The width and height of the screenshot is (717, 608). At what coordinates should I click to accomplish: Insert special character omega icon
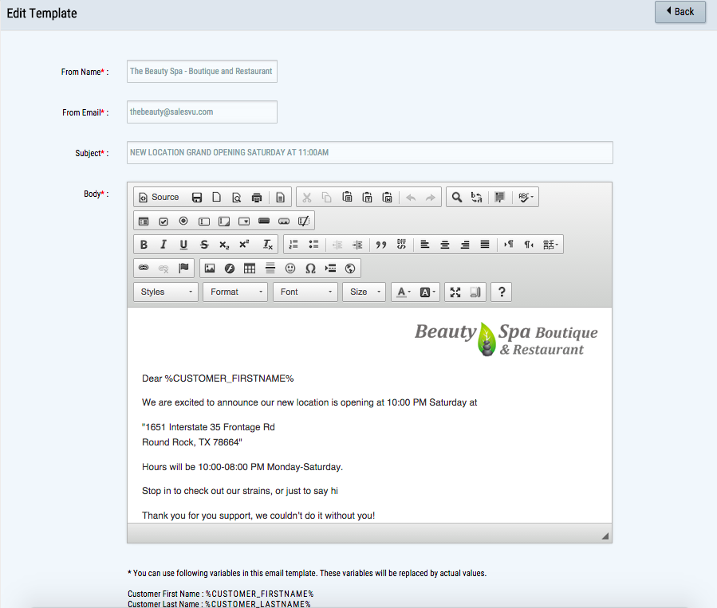click(x=310, y=269)
